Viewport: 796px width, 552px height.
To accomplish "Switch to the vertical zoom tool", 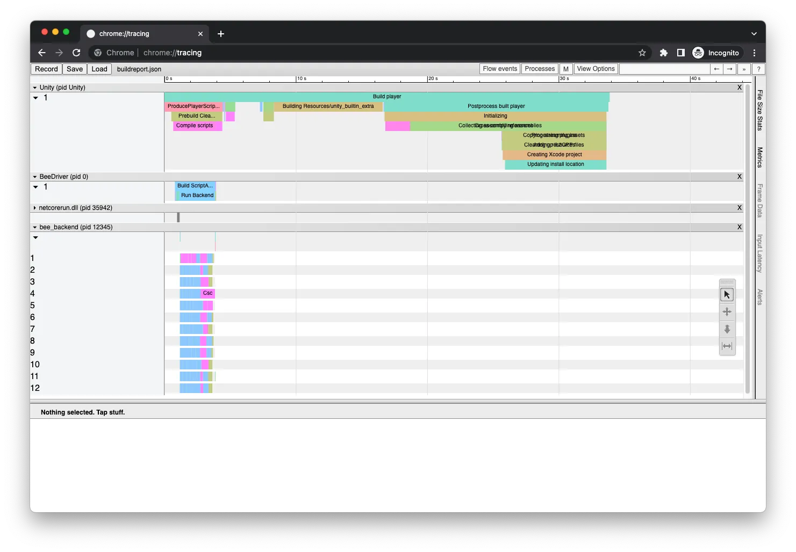I will [x=727, y=329].
